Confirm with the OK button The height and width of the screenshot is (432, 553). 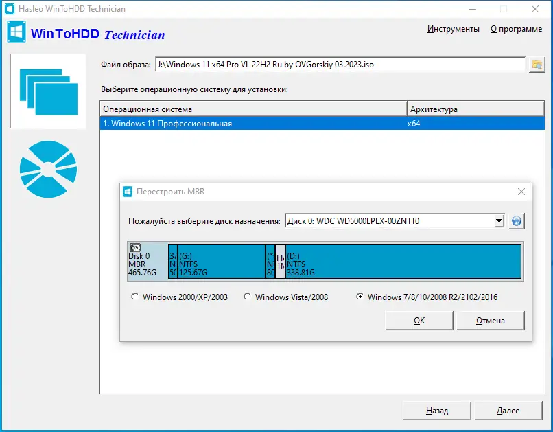click(x=419, y=321)
